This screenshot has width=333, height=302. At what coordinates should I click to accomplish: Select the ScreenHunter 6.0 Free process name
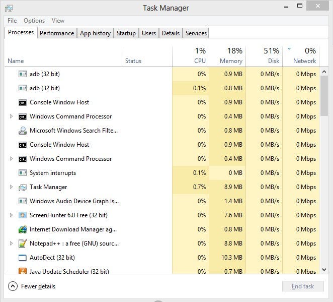pyautogui.click(x=68, y=215)
